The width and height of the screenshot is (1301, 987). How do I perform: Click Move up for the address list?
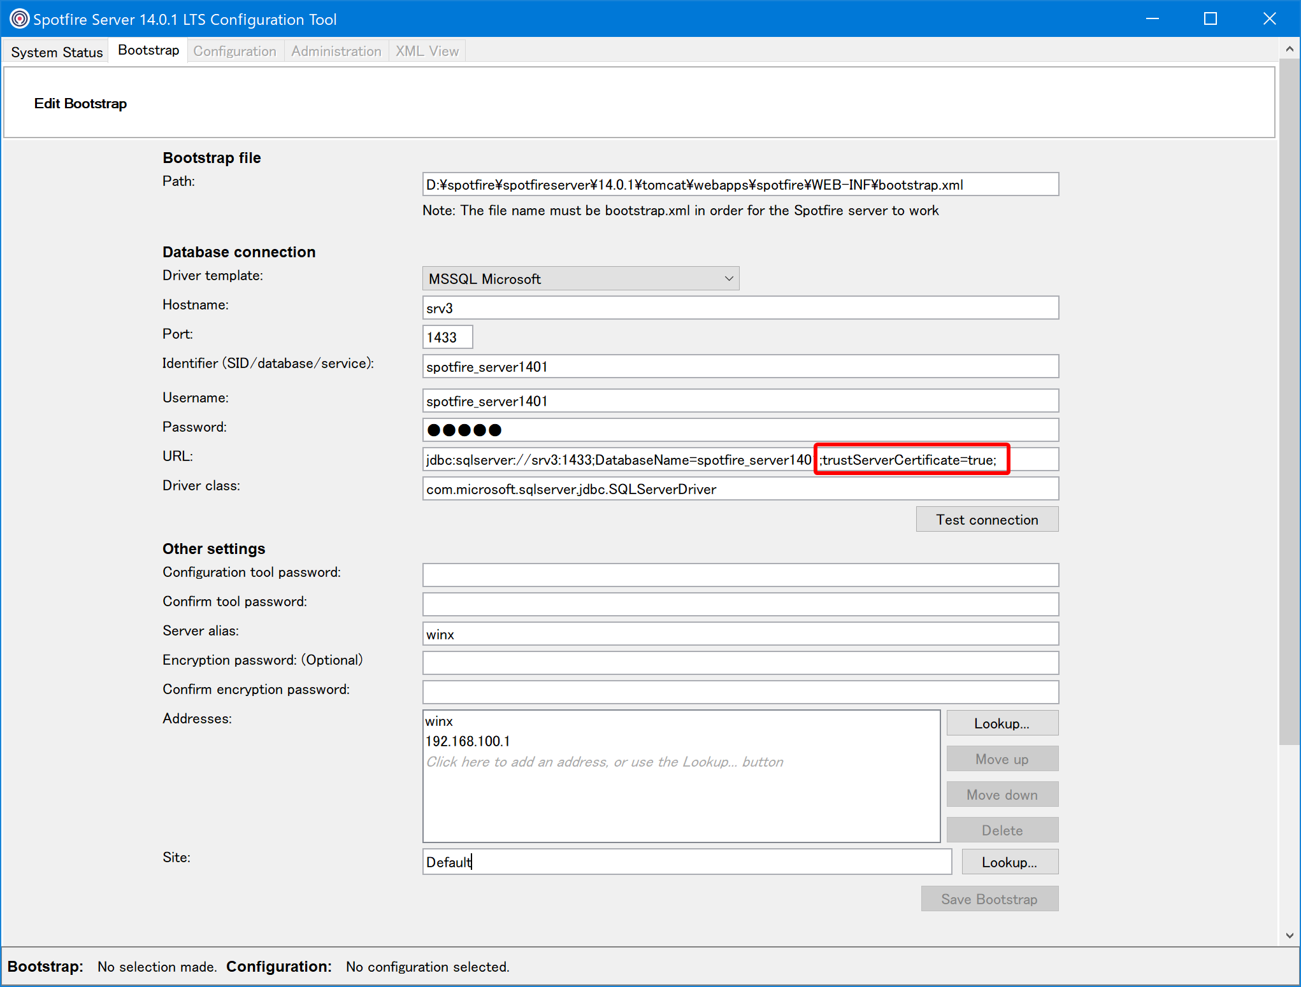(1002, 758)
